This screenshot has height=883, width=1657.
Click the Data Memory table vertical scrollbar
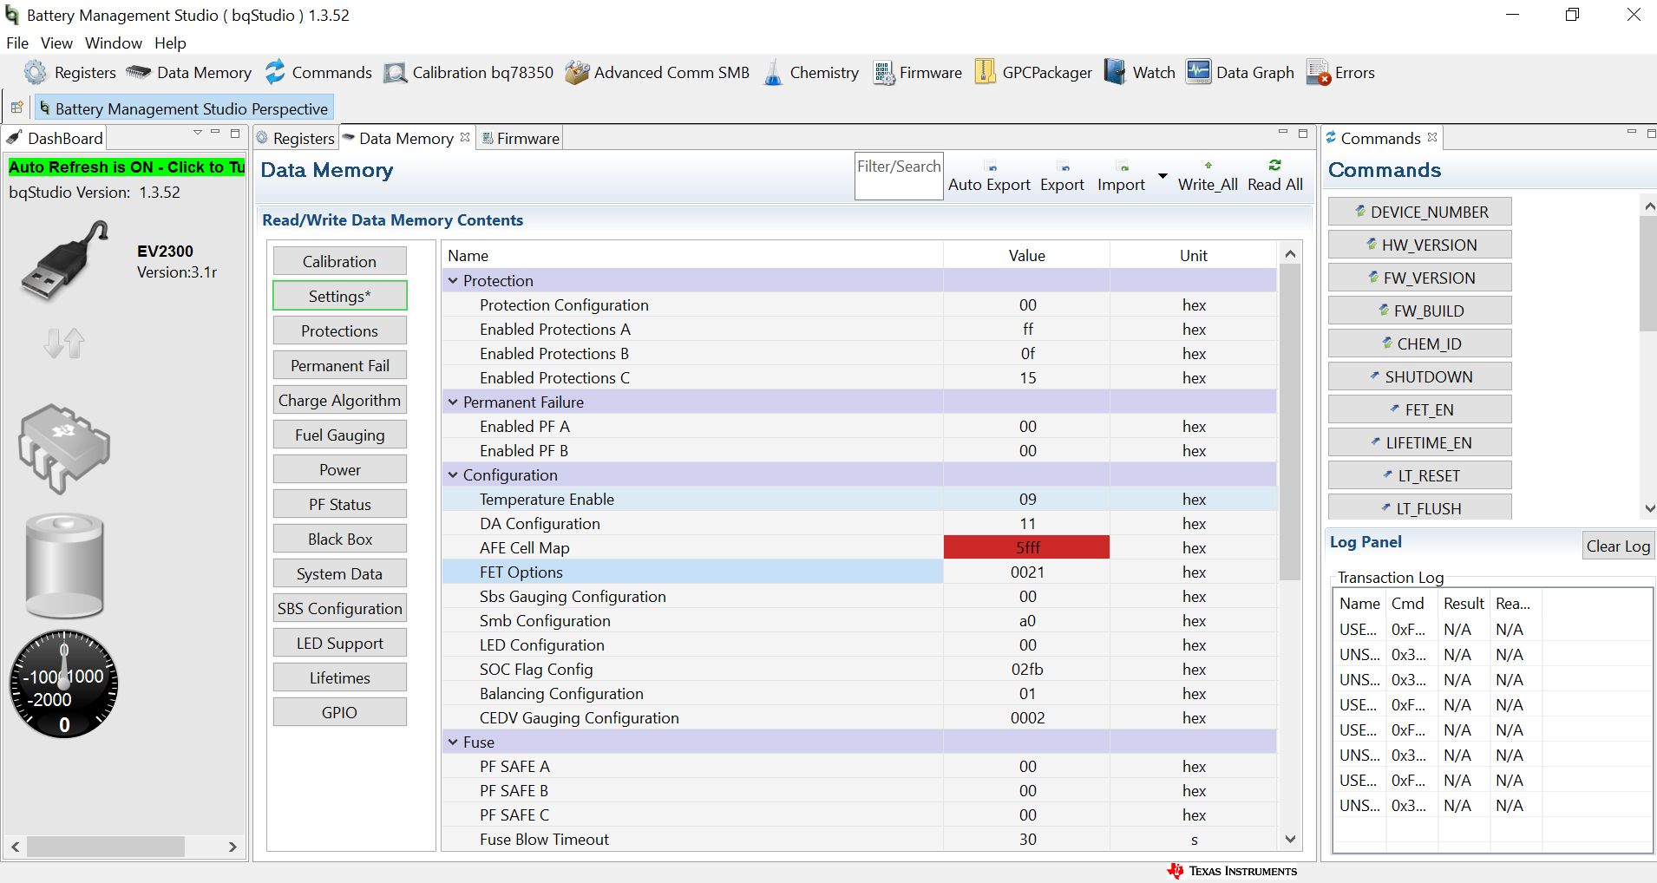(x=1290, y=422)
